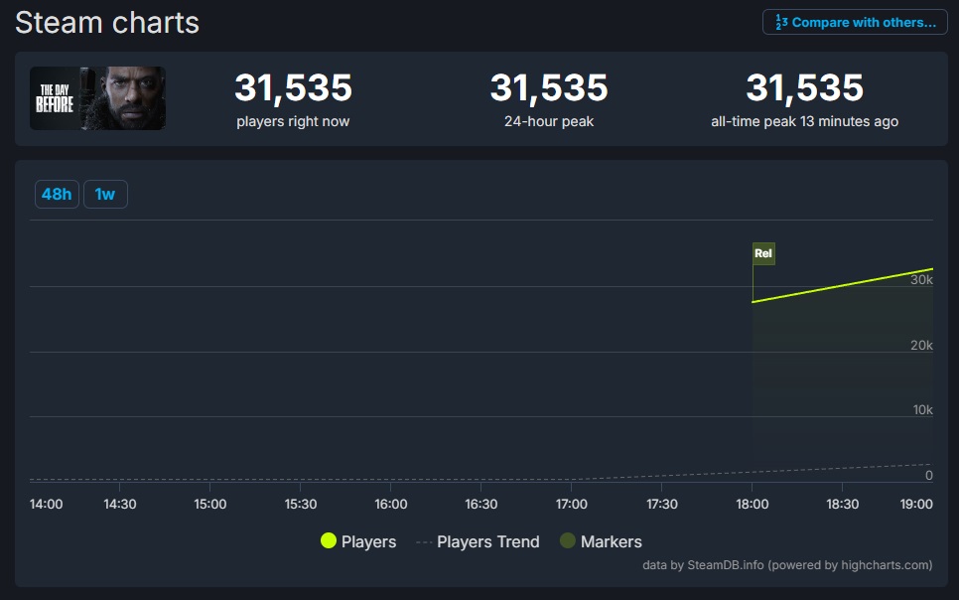The width and height of the screenshot is (959, 600).
Task: Switch to the 1w time range
Action: pyautogui.click(x=105, y=194)
